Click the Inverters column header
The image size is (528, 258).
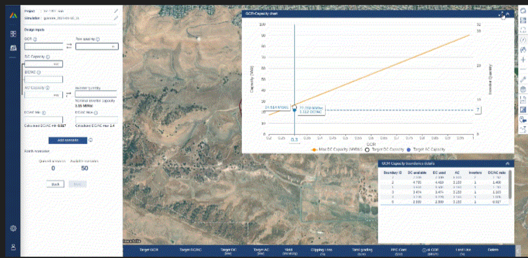pos(476,172)
